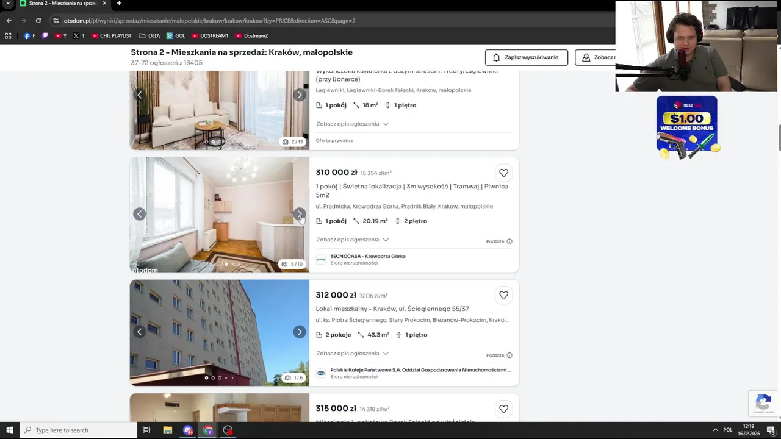Click photo of 310 000 zł apartment room

tap(220, 215)
